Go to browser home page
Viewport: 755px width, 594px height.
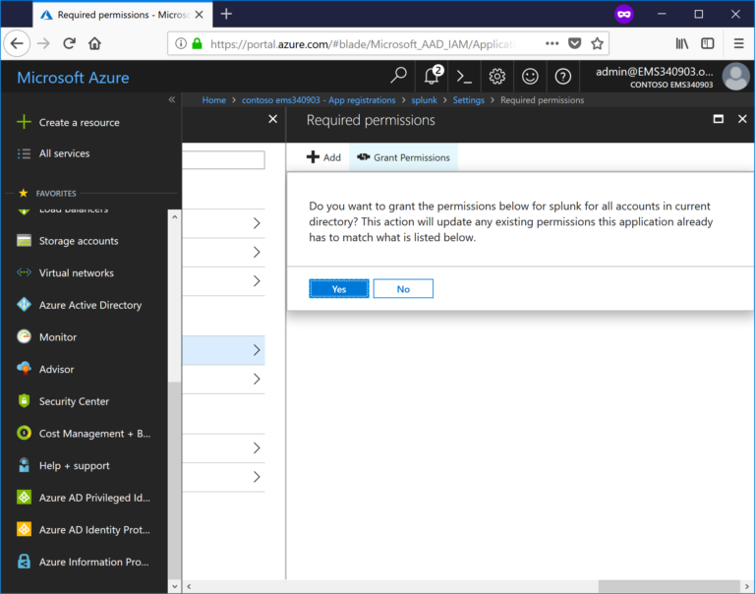click(94, 43)
